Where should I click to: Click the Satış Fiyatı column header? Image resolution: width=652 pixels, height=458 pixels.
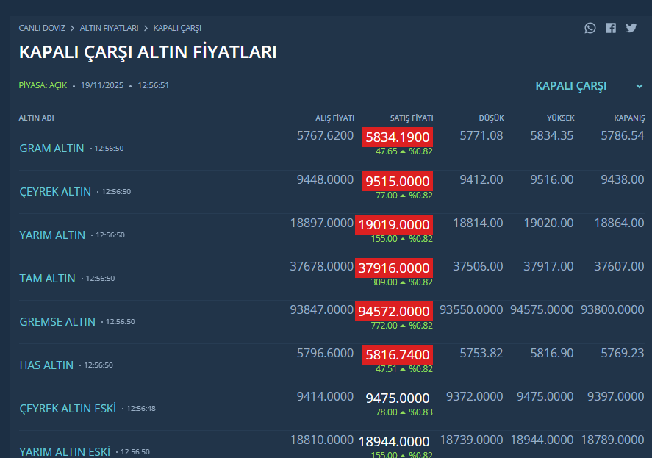412,118
